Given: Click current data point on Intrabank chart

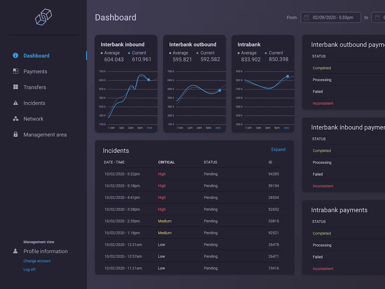Looking at the screenshot, I should pyautogui.click(x=287, y=76).
